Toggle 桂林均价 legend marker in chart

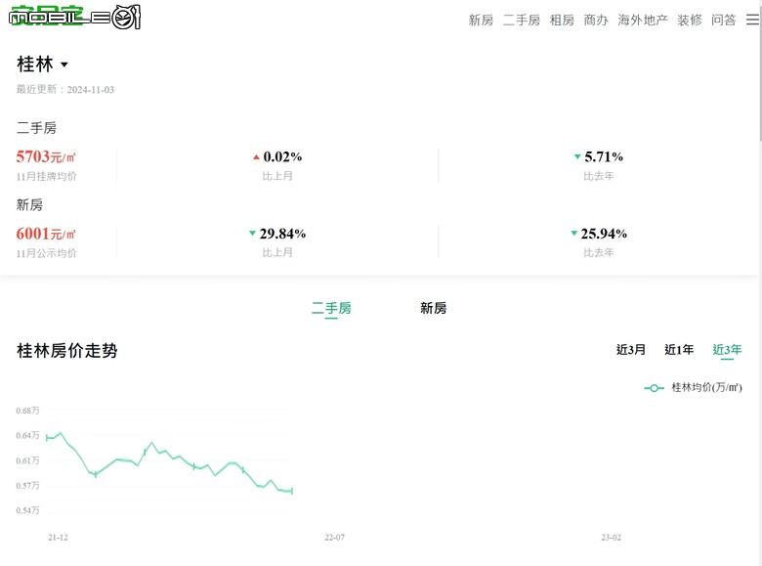coord(654,388)
